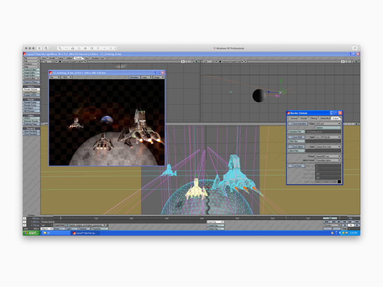Toggle Enable VIPER option
This screenshot has height=287, width=383.
(x=31, y=95)
